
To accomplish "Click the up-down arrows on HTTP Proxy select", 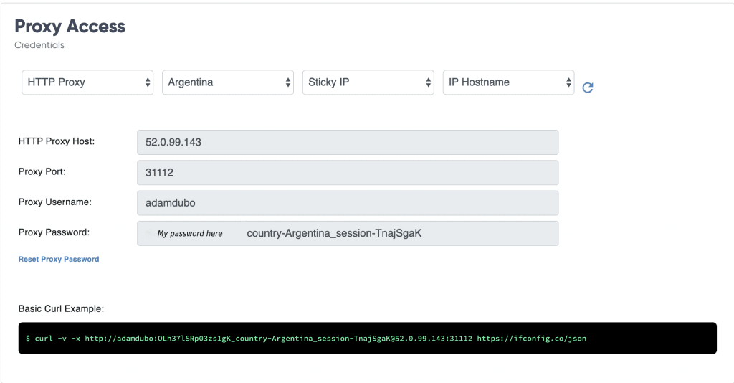I will pyautogui.click(x=148, y=82).
